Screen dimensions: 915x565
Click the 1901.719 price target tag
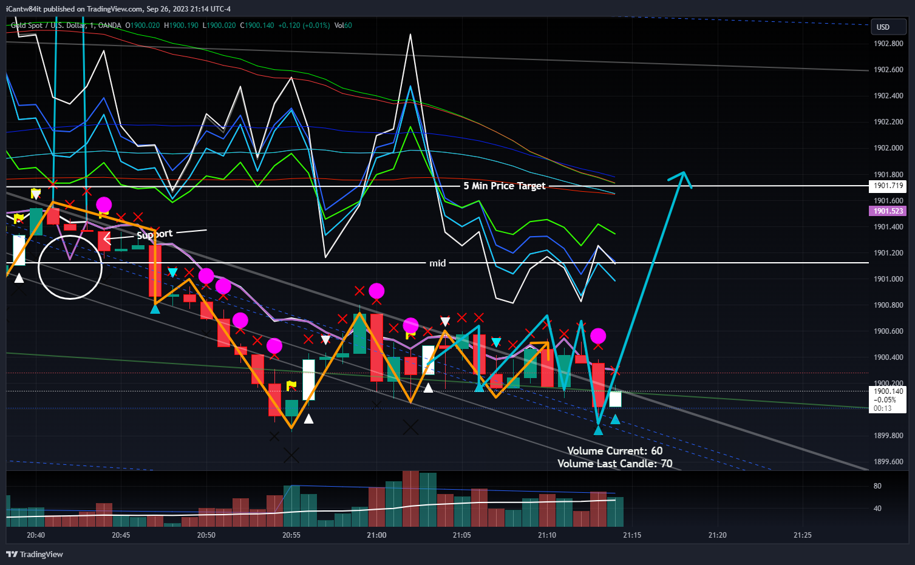click(x=888, y=186)
